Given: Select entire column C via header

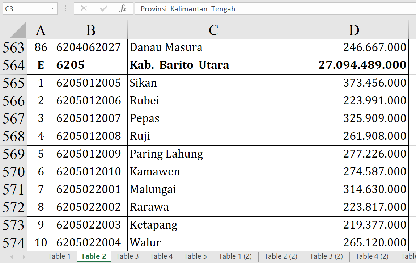Looking at the screenshot, I should click(x=213, y=30).
